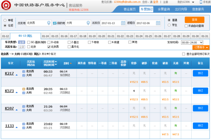Check the 昌平北 departure station box

pyautogui.click(x=69, y=47)
